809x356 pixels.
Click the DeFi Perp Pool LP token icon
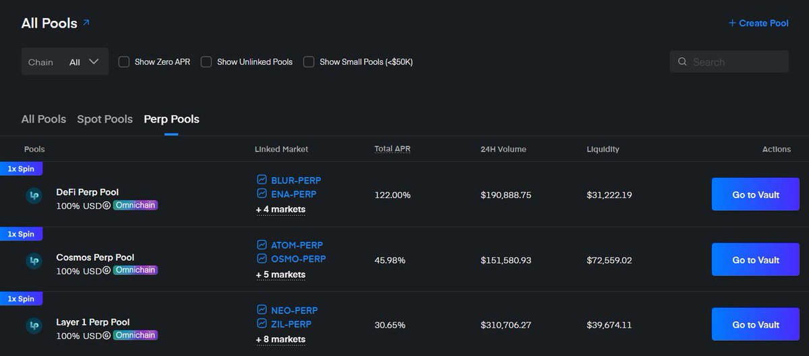[x=34, y=196]
